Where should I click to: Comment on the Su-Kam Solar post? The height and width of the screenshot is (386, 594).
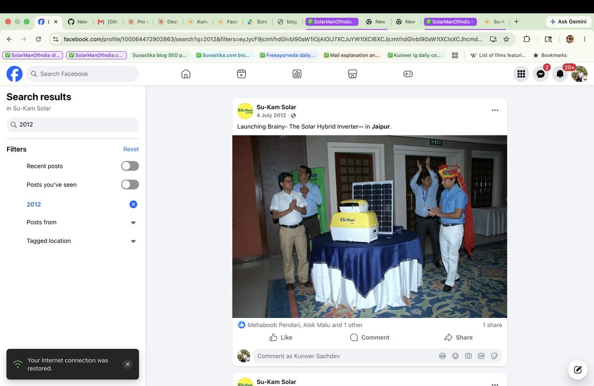tap(370, 337)
